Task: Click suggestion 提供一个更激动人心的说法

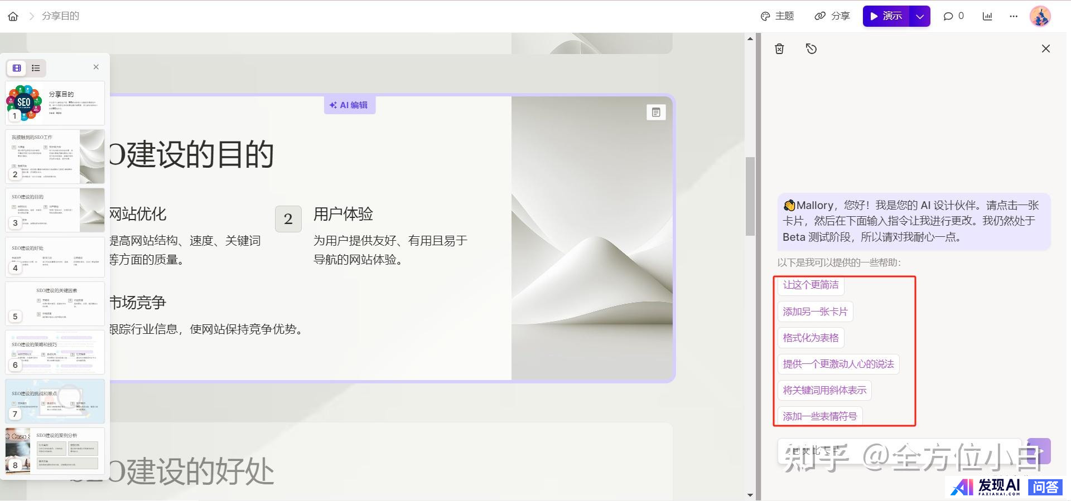Action: (838, 364)
